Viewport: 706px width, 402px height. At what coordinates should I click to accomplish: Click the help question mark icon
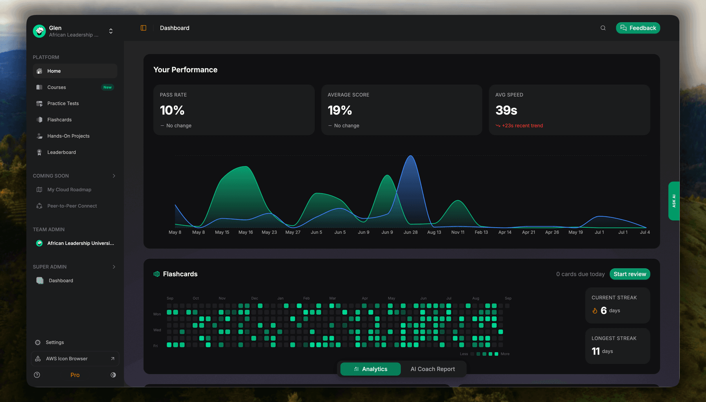click(37, 375)
